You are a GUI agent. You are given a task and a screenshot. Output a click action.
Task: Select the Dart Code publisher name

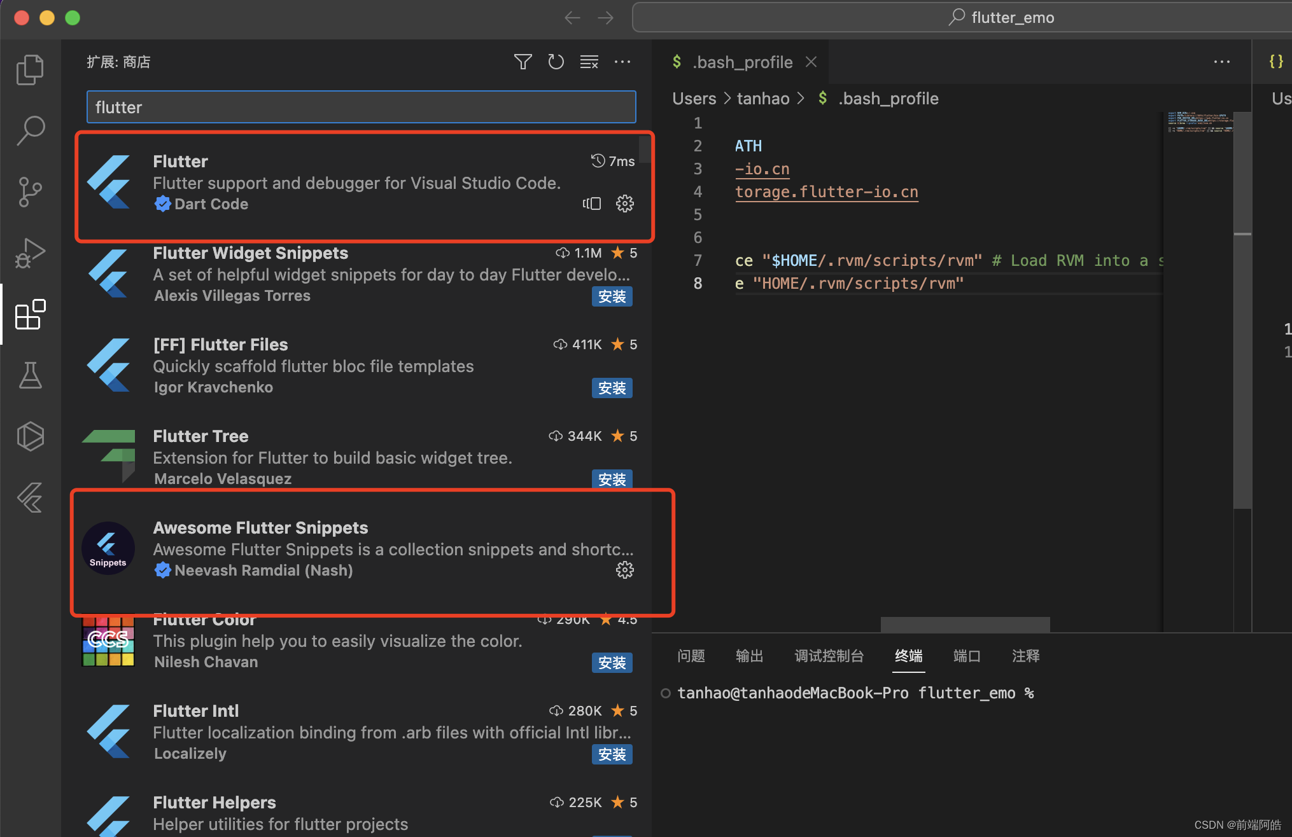[x=211, y=204]
